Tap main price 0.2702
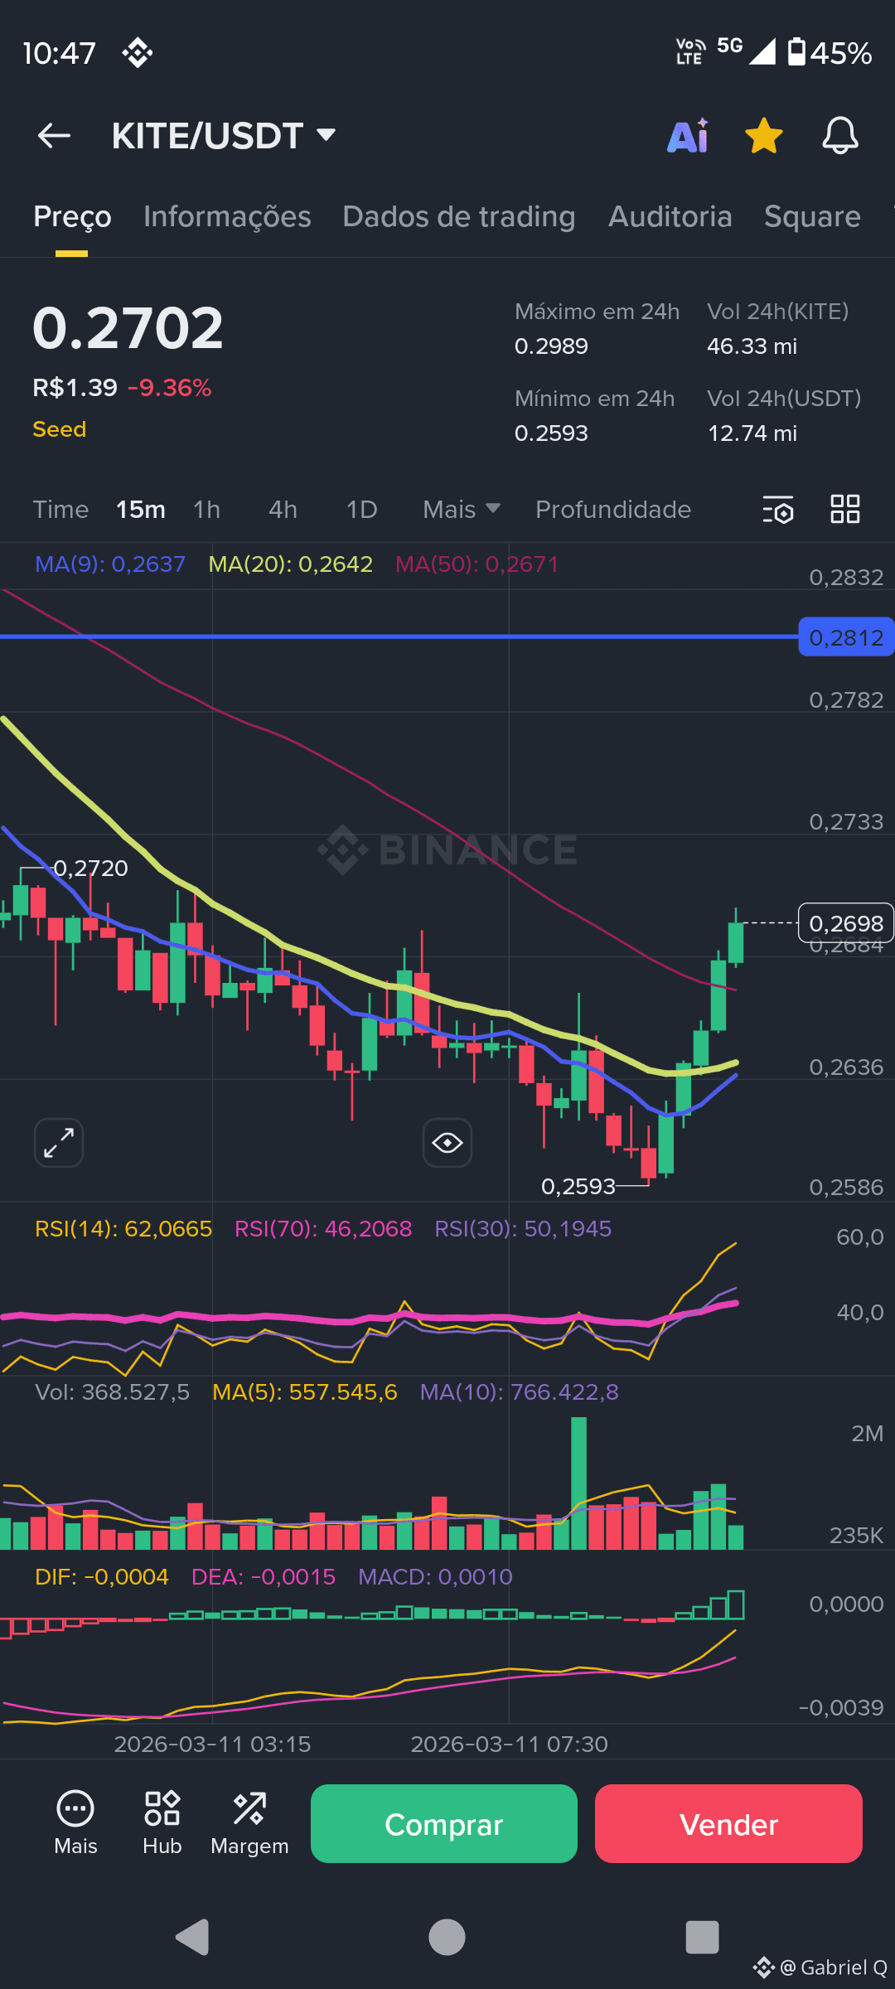 point(128,328)
